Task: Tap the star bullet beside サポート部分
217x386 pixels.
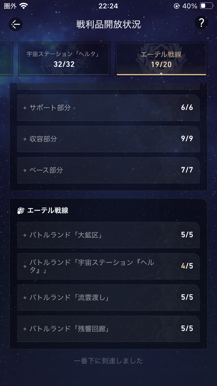Action: 25,108
